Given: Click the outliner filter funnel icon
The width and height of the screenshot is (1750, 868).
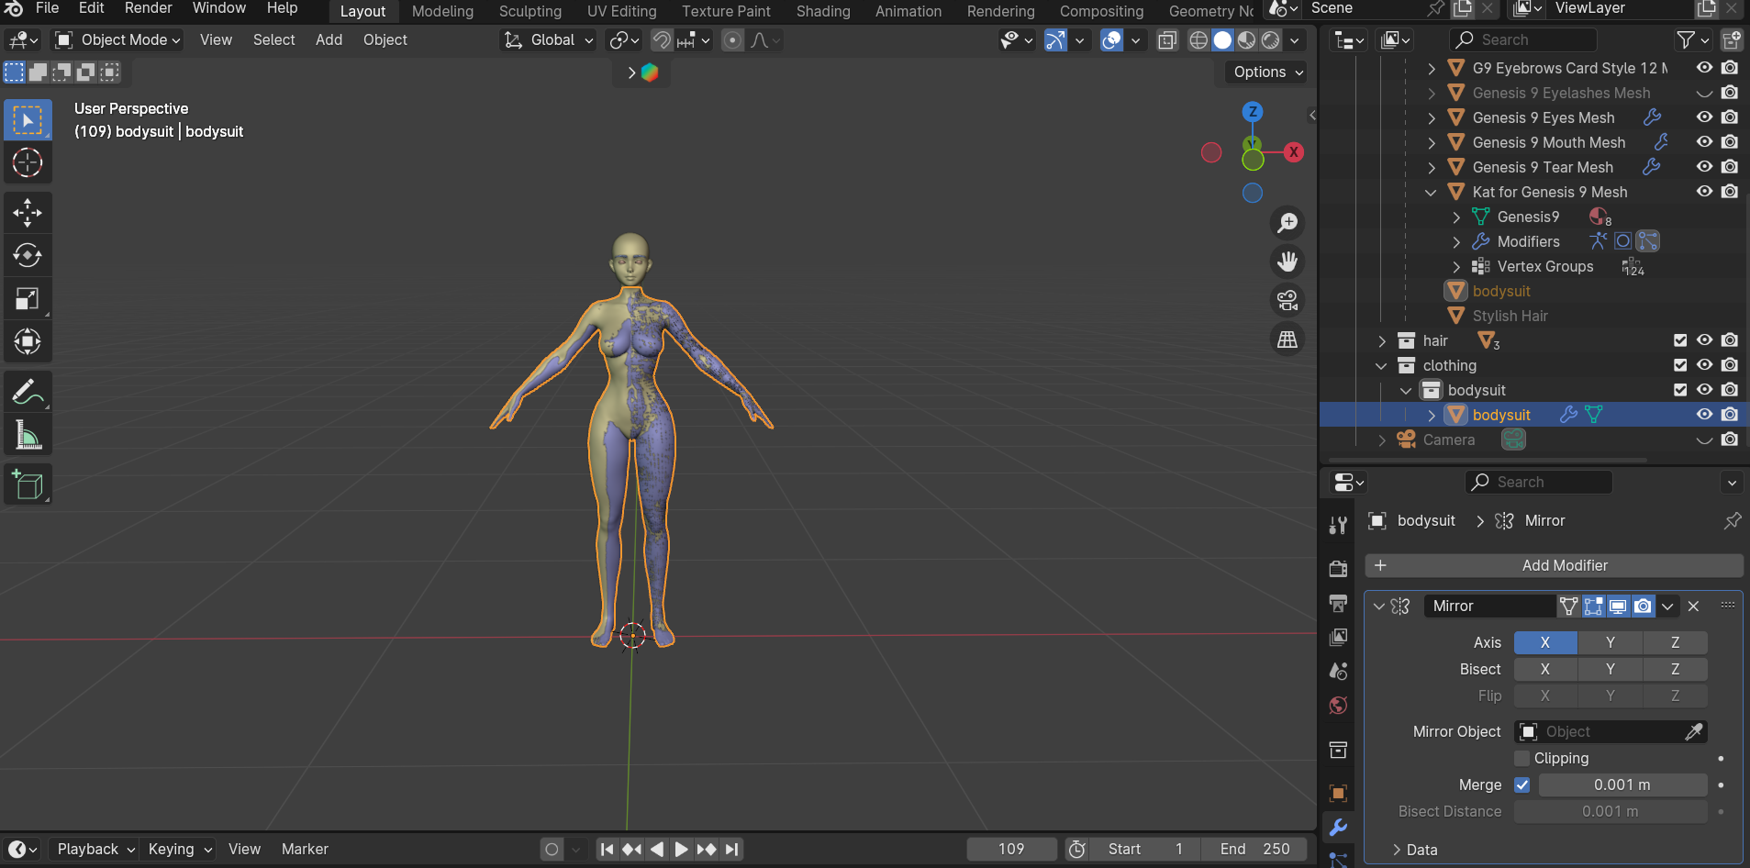Looking at the screenshot, I should 1686,39.
